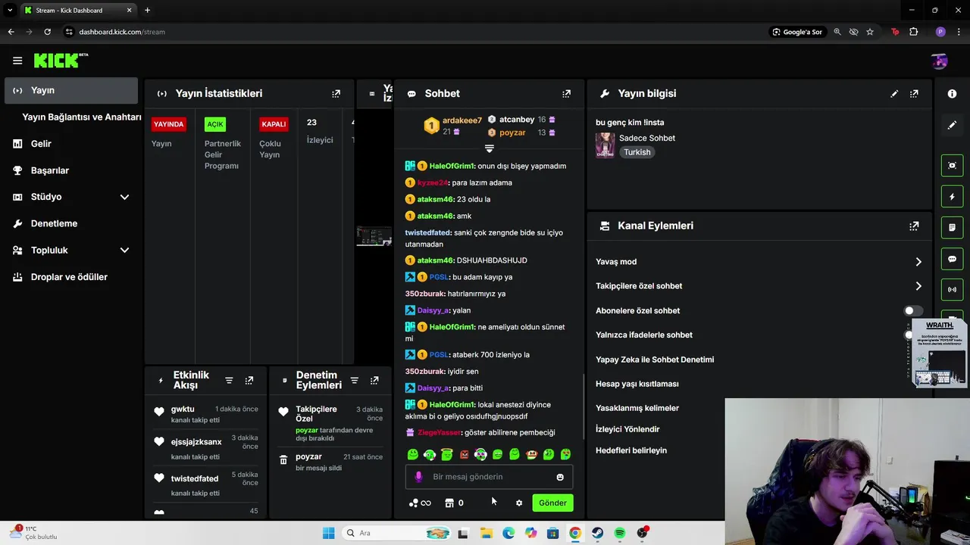The image size is (970, 545).
Task: Open the emoji picker in message box
Action: point(560,477)
